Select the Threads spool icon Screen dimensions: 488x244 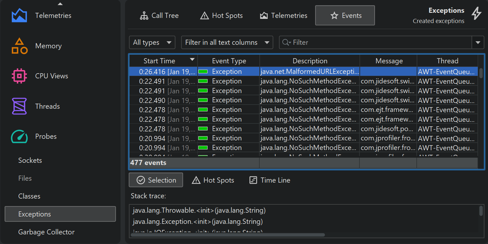[19, 106]
